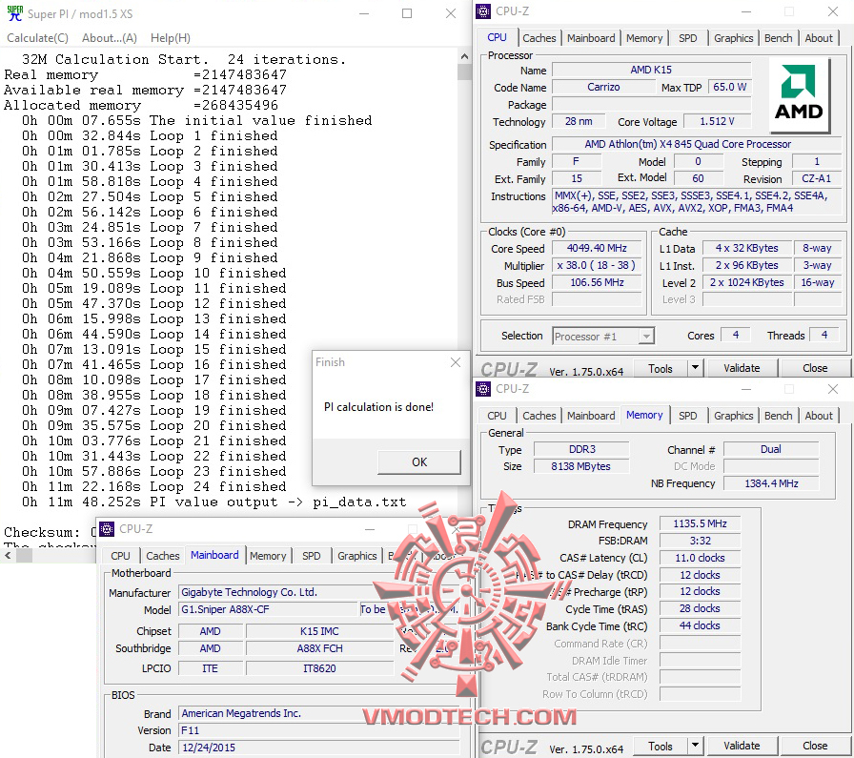Close the Finish dialog with its X
The height and width of the screenshot is (758, 854).
pos(456,362)
